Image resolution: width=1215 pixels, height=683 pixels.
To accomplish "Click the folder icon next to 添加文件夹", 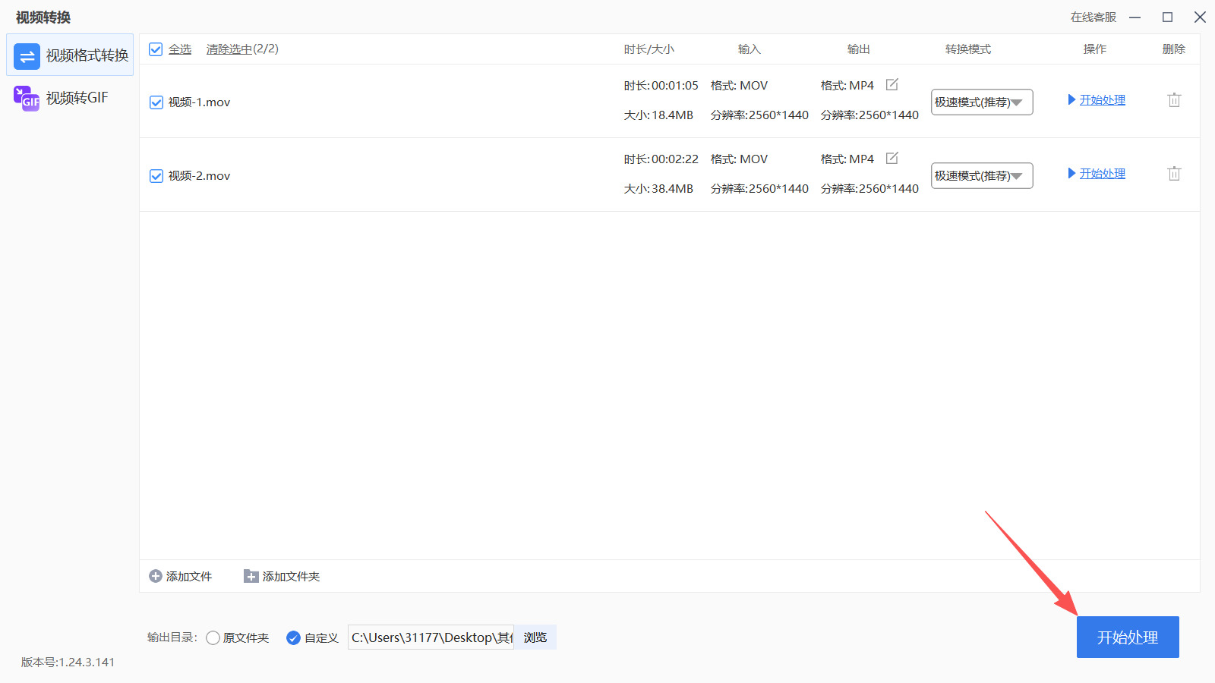I will (x=251, y=577).
